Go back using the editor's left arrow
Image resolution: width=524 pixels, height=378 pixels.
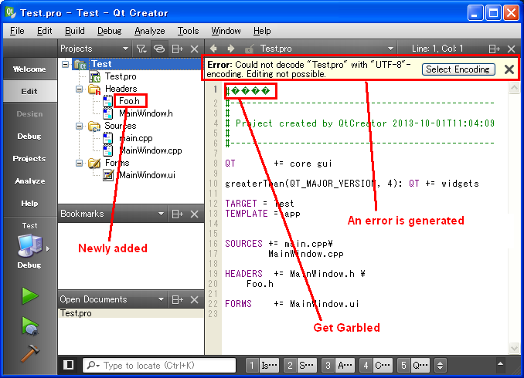click(214, 49)
